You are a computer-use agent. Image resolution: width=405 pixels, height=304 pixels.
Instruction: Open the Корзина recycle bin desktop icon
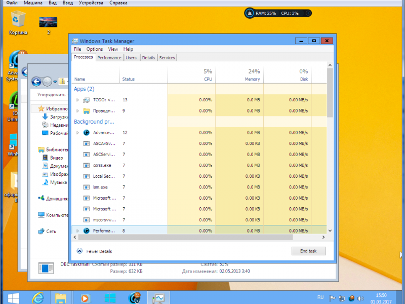tap(18, 22)
